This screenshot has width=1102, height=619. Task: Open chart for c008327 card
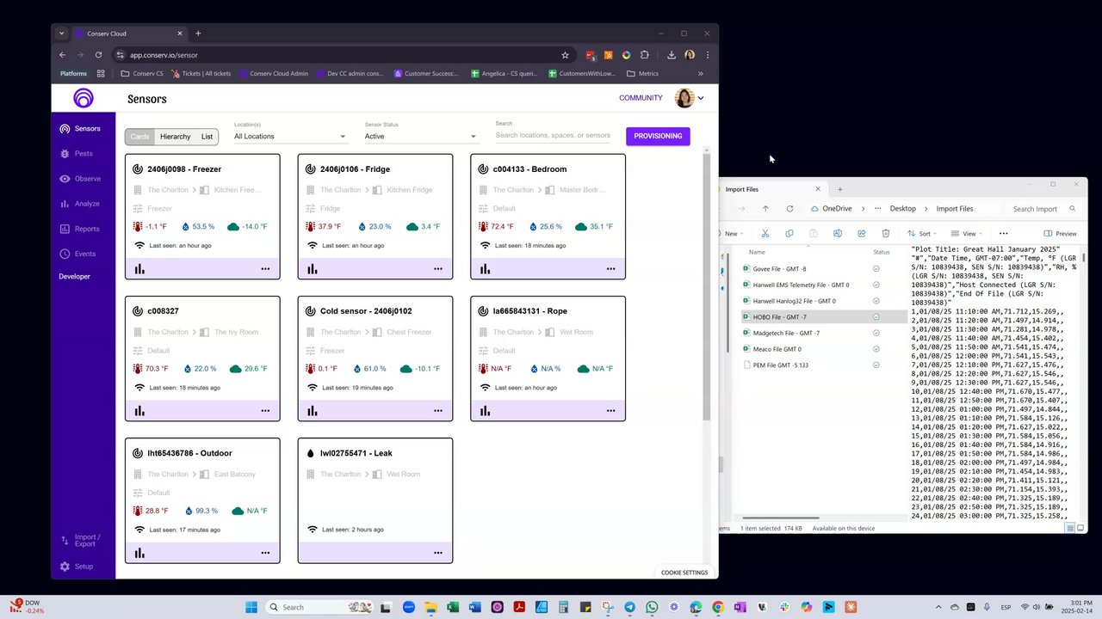[x=139, y=411]
